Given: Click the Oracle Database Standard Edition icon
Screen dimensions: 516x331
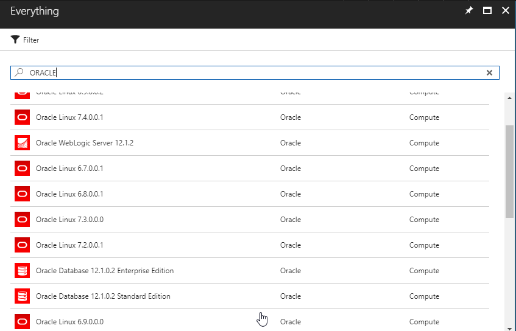Looking at the screenshot, I should coord(23,296).
